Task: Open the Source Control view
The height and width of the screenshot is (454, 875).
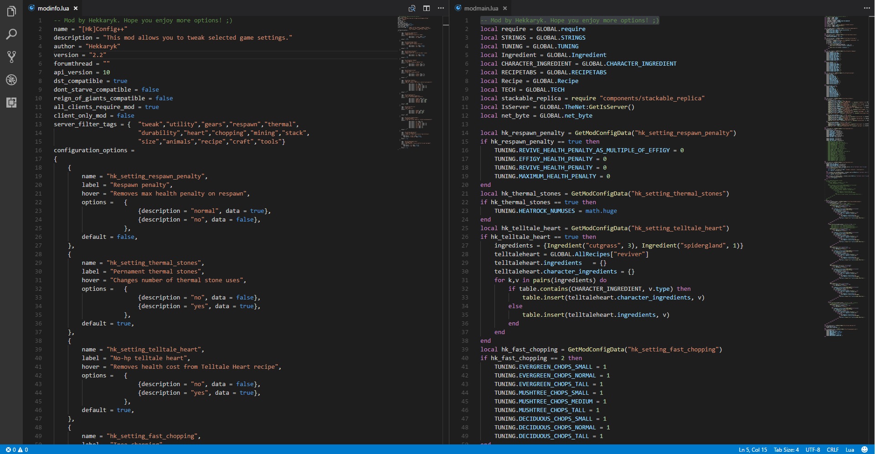Action: point(11,57)
